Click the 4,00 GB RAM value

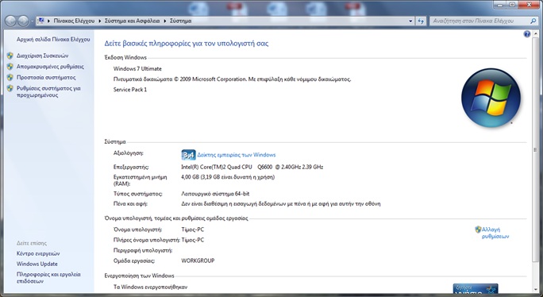[x=228, y=177]
